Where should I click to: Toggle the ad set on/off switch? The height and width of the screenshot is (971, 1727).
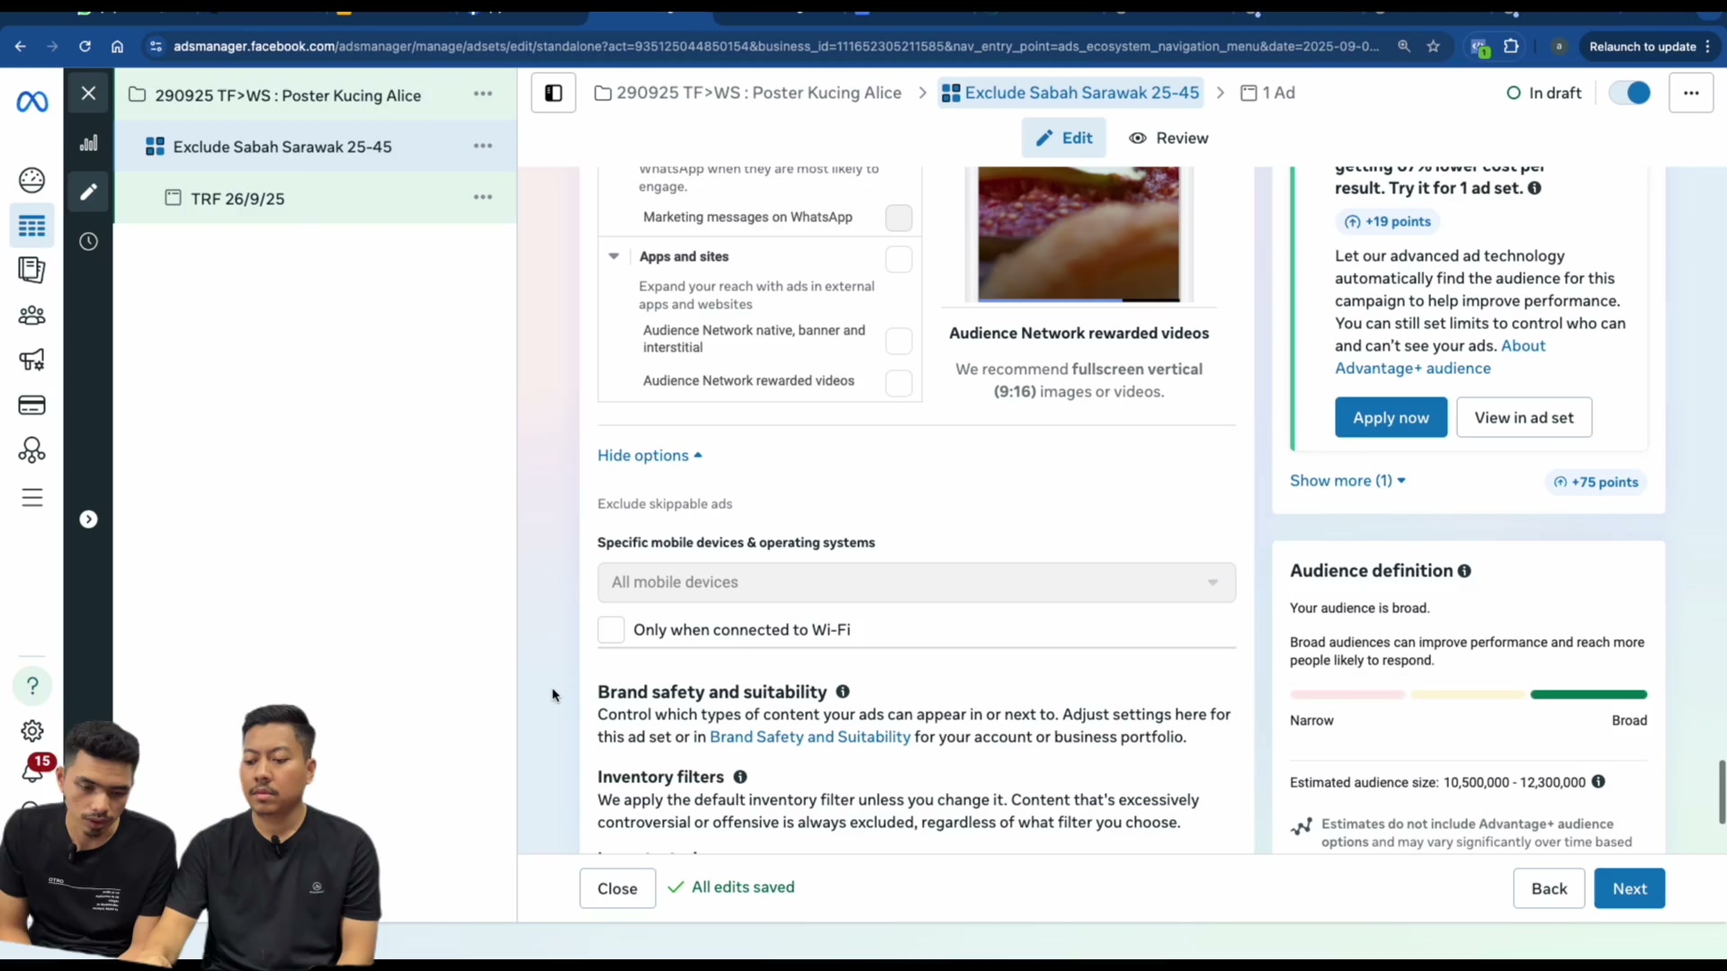click(1630, 93)
